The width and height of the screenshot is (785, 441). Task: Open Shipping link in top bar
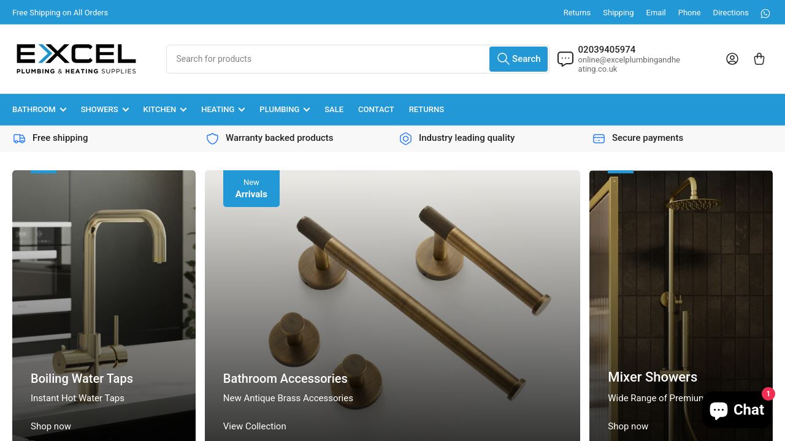(x=618, y=13)
